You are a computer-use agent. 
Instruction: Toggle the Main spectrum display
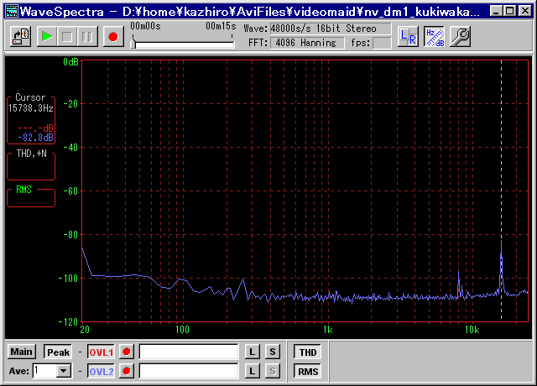(x=23, y=352)
